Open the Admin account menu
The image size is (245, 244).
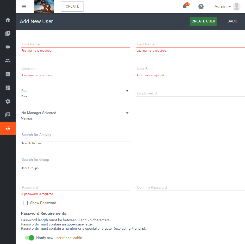pos(223,7)
